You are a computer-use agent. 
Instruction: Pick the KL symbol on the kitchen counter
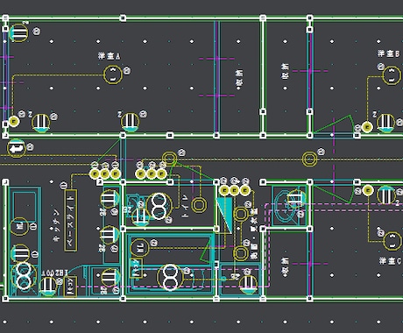coord(19,226)
